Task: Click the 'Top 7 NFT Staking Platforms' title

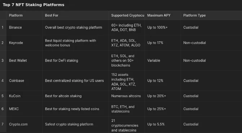Action: pos(33,5)
